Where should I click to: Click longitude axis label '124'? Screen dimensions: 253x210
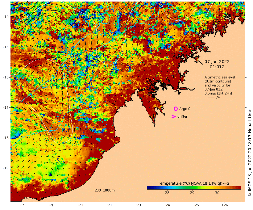point(167,205)
